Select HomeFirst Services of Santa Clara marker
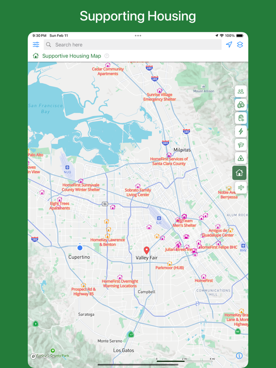Image resolution: width=276 pixels, height=368 pixels. [169, 155]
